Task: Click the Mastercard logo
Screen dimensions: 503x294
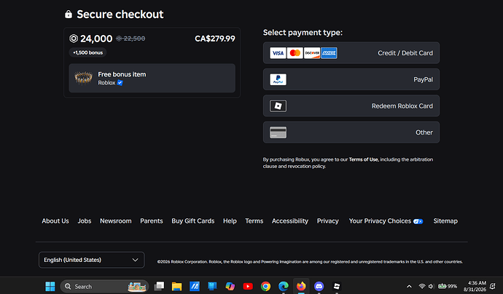Action: pyautogui.click(x=295, y=53)
